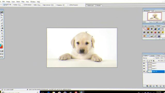
Task: Open Microsoft Edge from the taskbar
Action: pos(48,92)
